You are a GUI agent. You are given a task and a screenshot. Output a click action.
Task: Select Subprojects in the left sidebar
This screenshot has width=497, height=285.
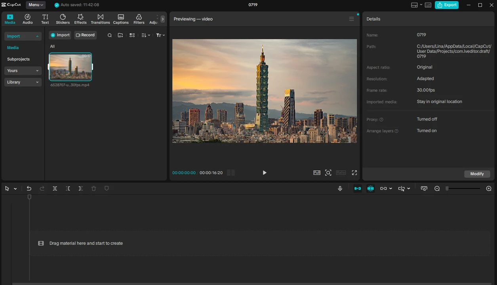pos(18,59)
